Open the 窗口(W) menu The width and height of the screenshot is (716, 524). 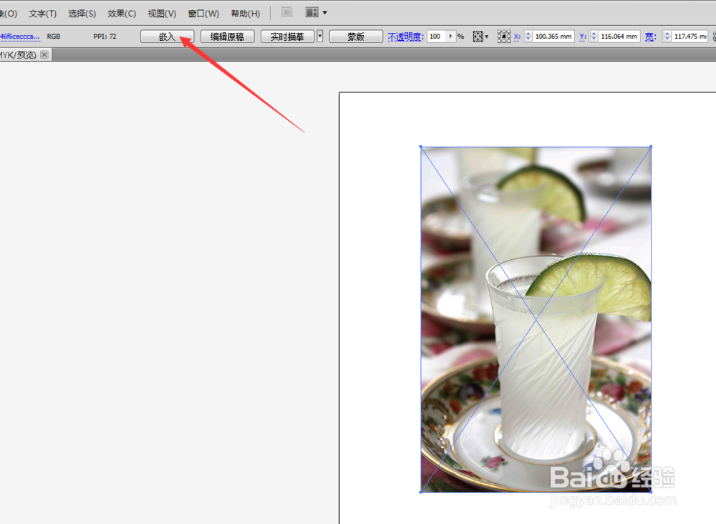tap(203, 14)
